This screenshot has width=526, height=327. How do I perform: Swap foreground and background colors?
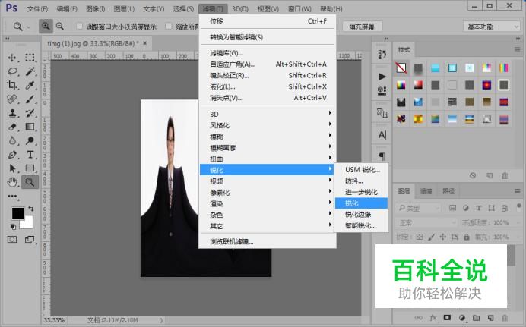tap(31, 209)
